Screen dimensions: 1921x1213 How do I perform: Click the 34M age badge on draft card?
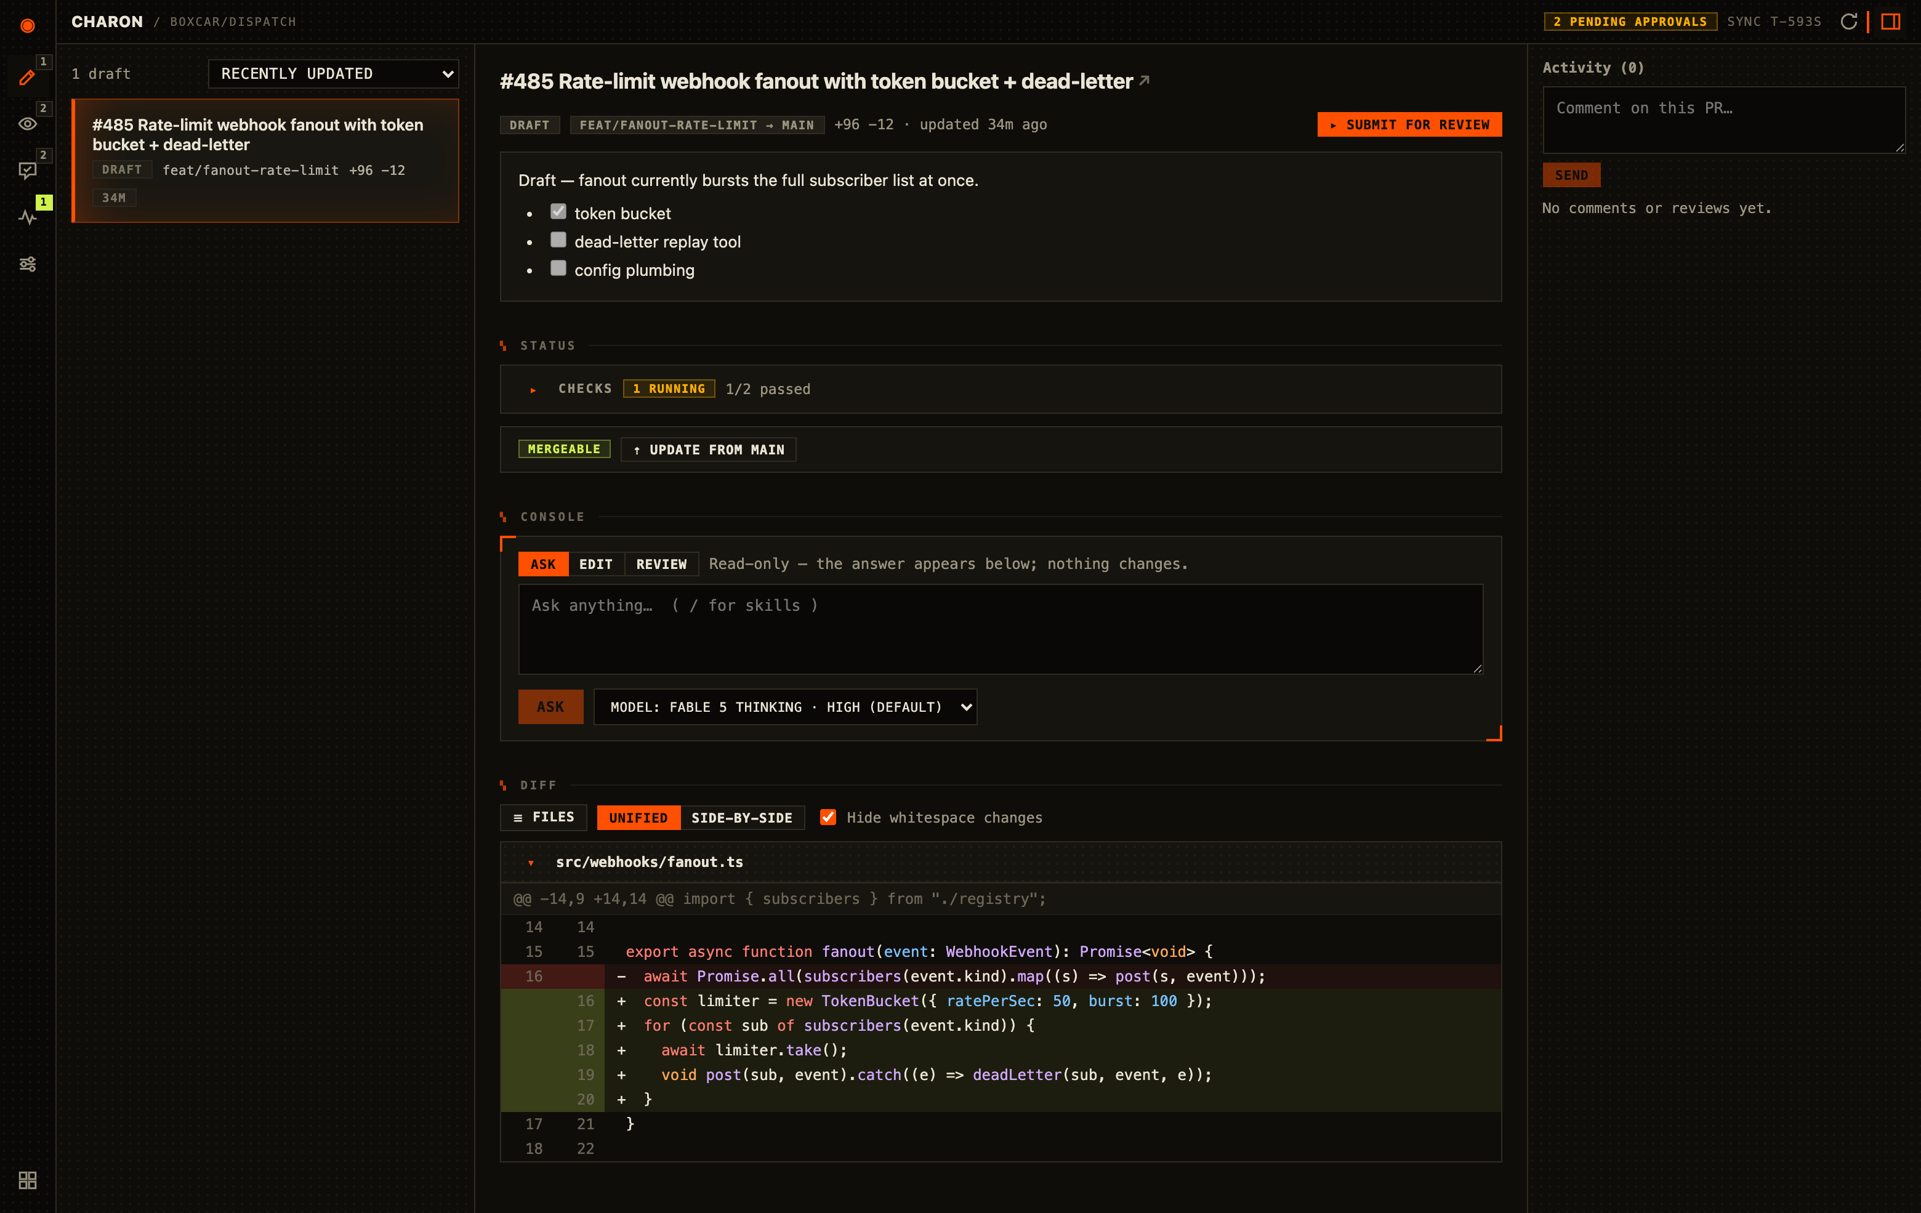(x=114, y=197)
